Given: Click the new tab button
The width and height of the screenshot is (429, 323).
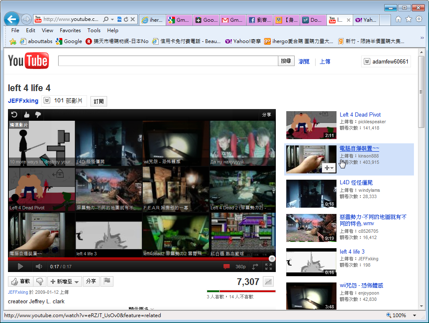Looking at the screenshot, I should [385, 20].
